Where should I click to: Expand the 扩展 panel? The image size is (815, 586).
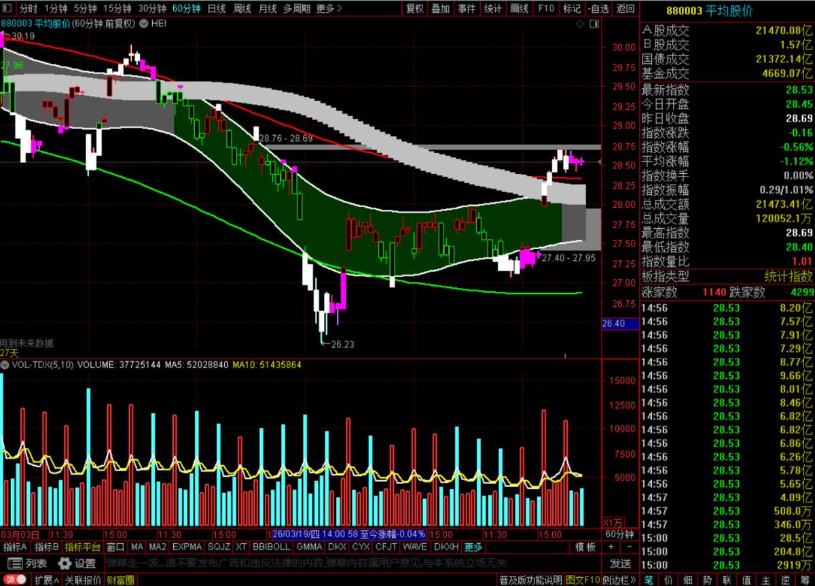[x=46, y=580]
